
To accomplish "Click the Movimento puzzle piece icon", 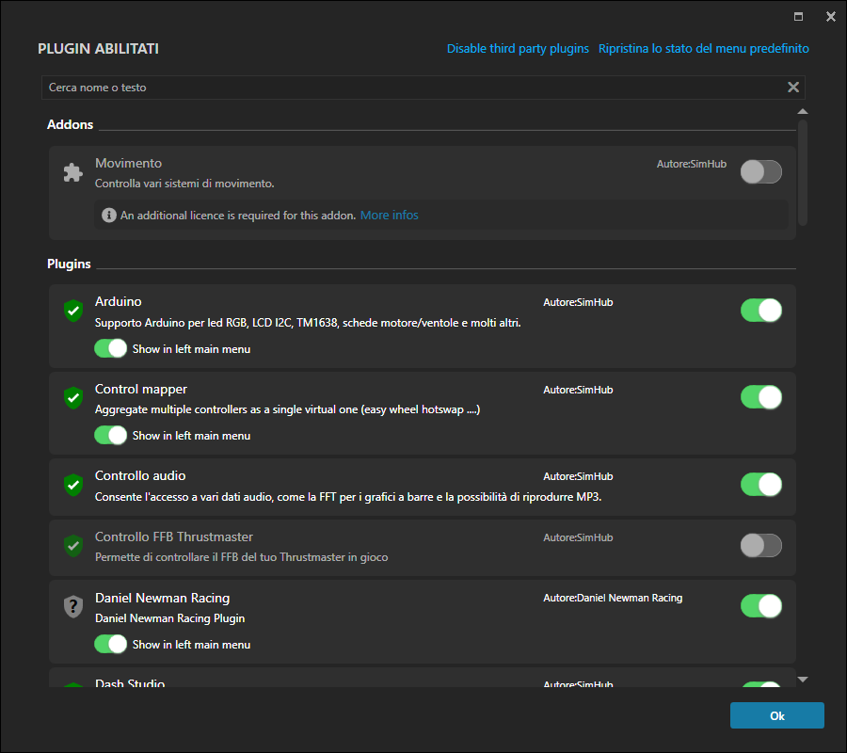I will (72, 172).
